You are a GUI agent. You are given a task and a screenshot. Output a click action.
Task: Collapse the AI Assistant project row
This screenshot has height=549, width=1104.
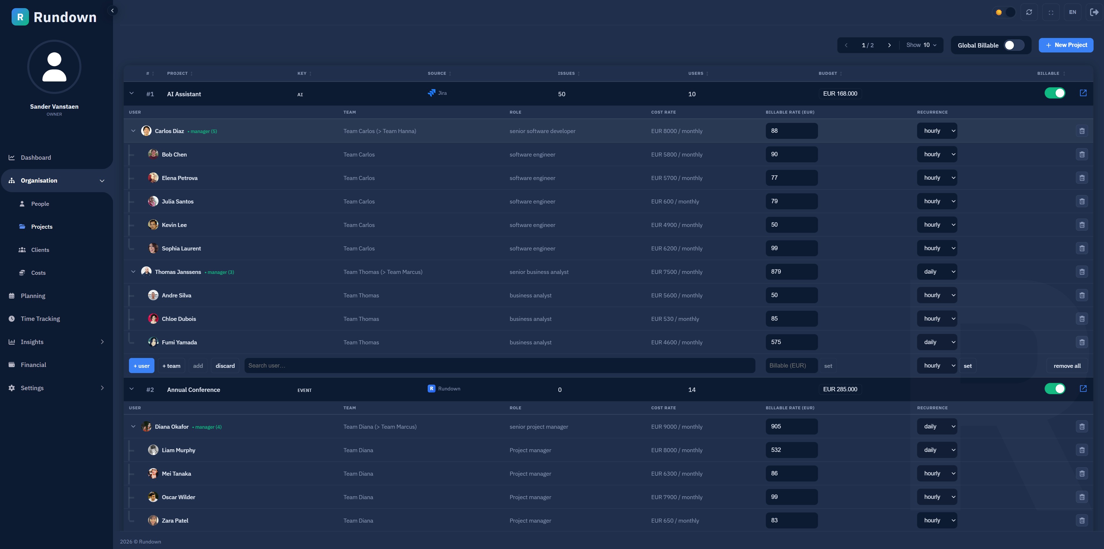pyautogui.click(x=132, y=93)
